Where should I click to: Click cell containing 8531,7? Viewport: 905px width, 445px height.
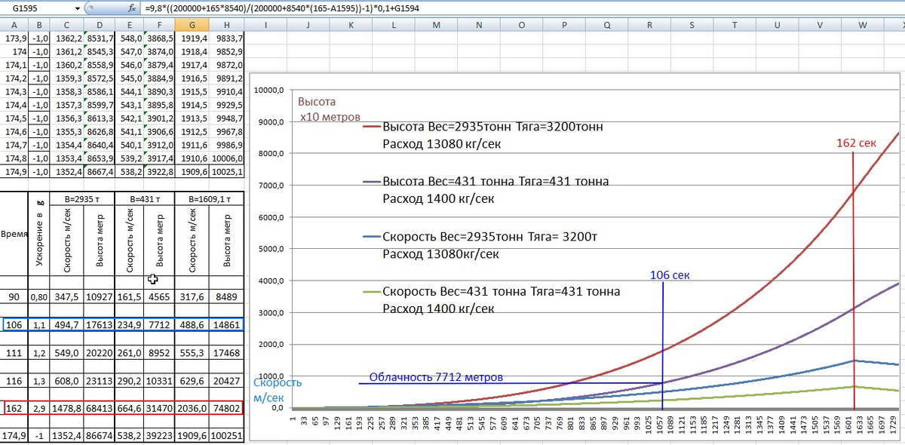tap(100, 38)
